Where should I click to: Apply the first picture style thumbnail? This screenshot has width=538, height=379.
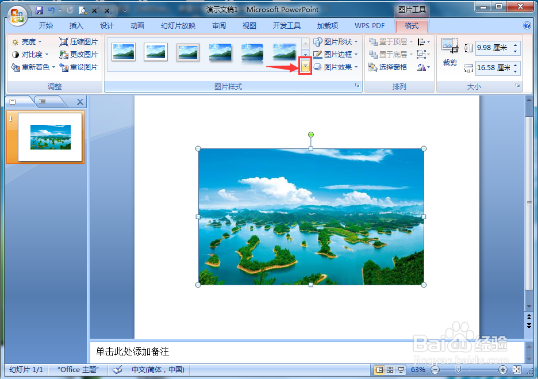[x=124, y=52]
